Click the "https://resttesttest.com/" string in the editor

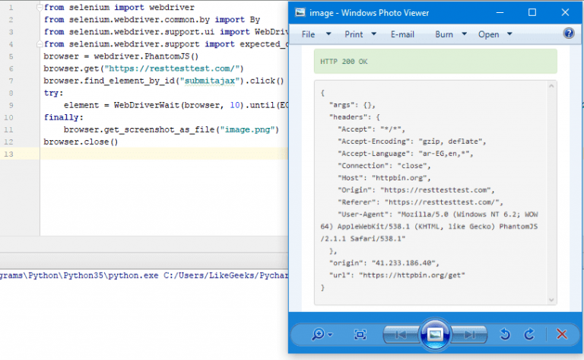[x=172, y=68]
